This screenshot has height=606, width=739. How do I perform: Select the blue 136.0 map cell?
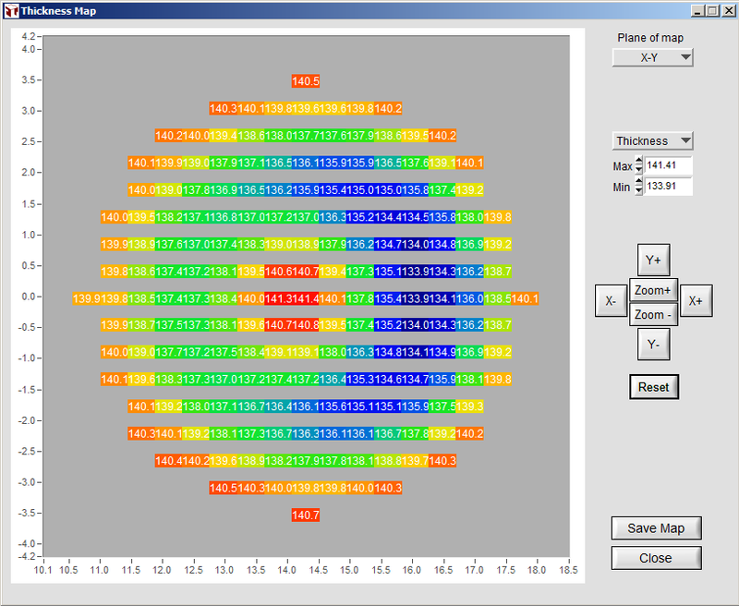(469, 298)
